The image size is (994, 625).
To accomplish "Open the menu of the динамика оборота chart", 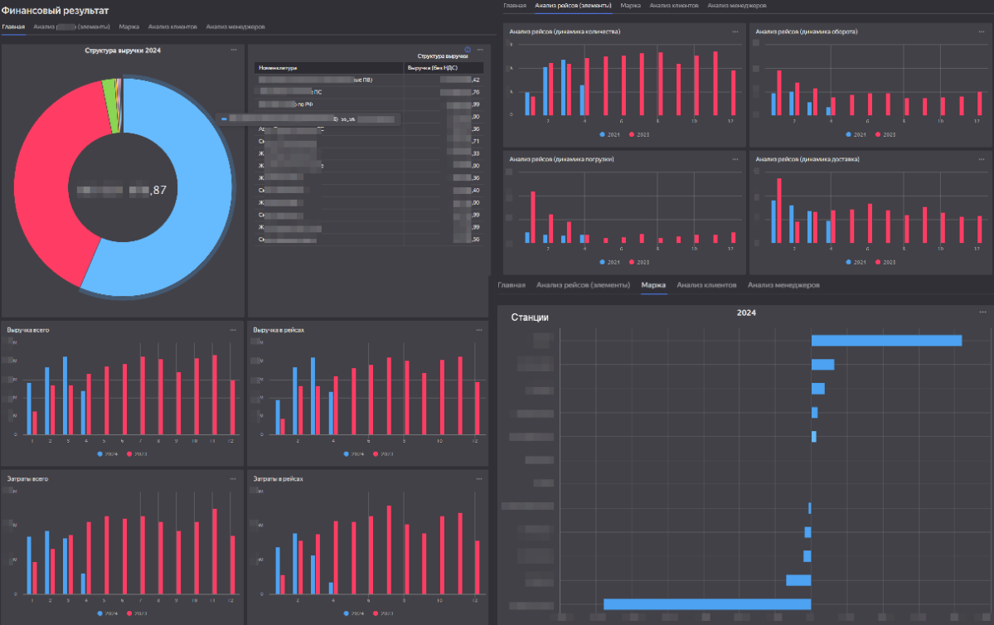I will coord(981,31).
